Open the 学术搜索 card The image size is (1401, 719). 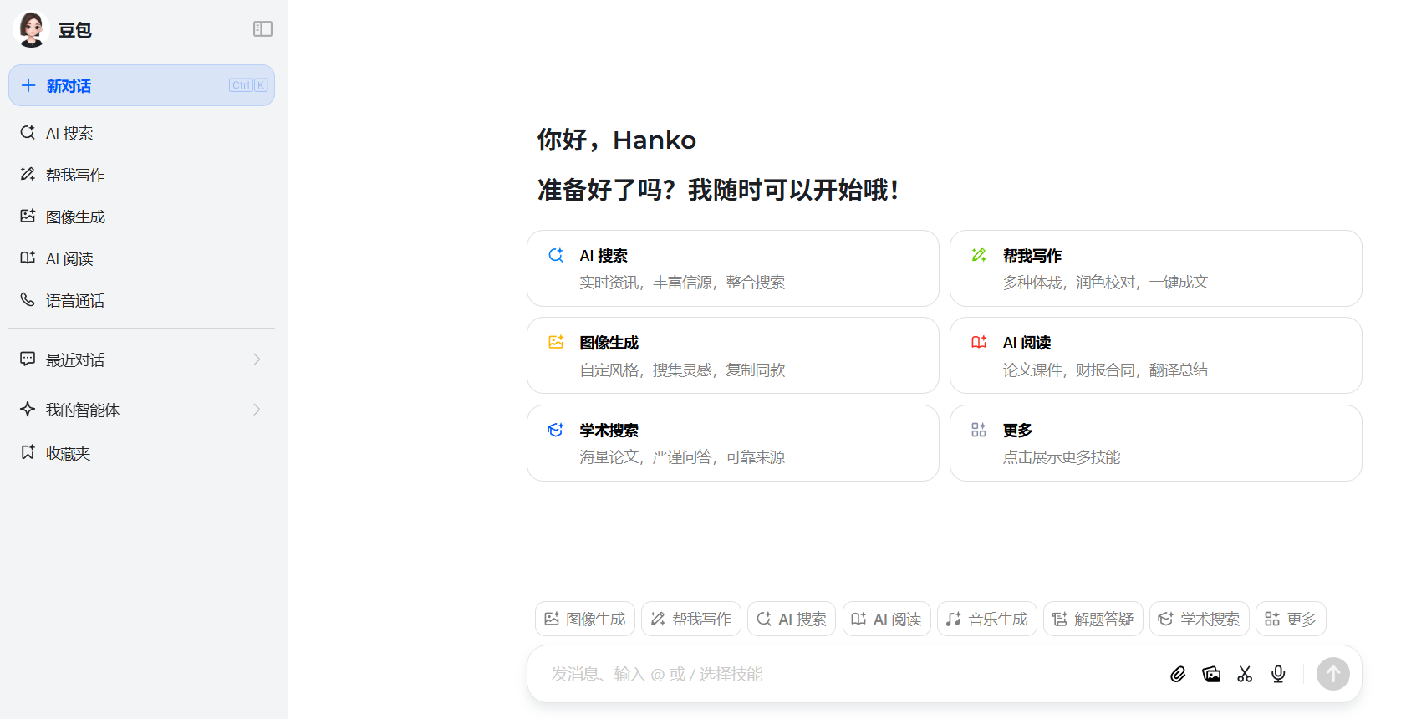[x=733, y=443]
